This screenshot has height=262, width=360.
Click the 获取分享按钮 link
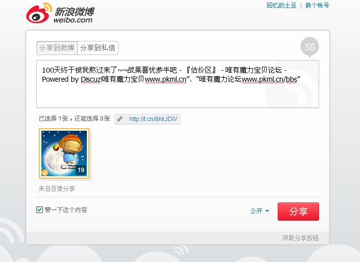300,238
